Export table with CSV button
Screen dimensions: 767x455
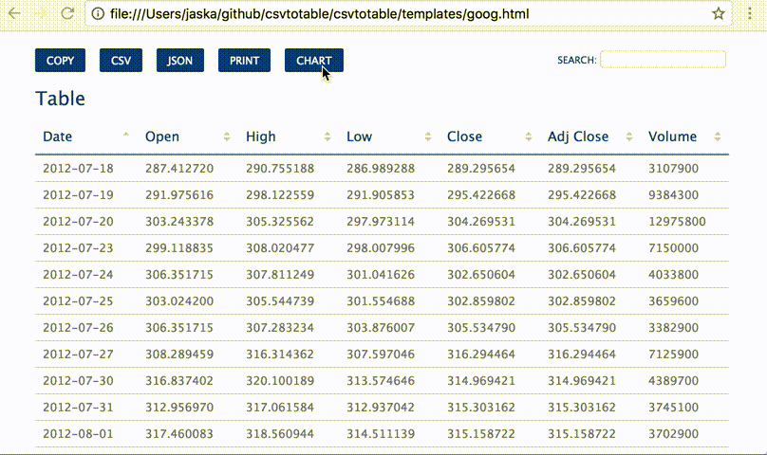coord(121,60)
